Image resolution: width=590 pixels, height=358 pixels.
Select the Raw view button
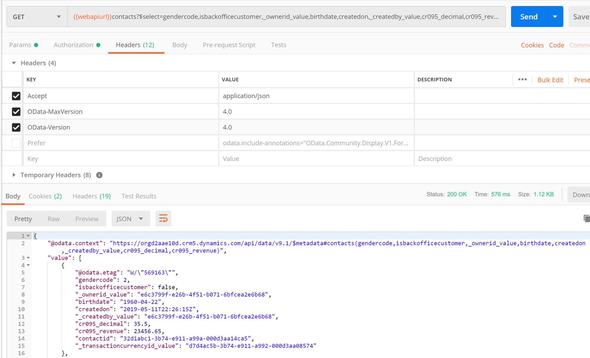pyautogui.click(x=54, y=219)
